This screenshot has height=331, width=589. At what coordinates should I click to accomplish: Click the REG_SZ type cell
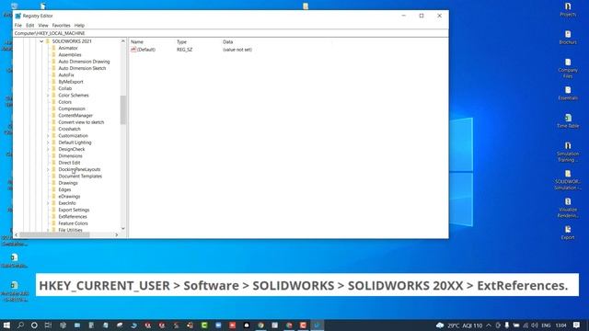(x=184, y=50)
